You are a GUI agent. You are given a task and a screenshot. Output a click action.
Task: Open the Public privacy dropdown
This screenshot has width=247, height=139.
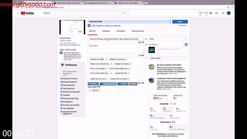[168, 39]
